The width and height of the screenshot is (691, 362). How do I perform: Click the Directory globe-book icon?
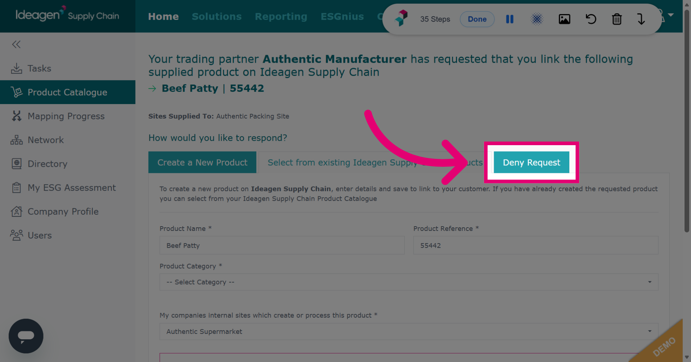[17, 164]
